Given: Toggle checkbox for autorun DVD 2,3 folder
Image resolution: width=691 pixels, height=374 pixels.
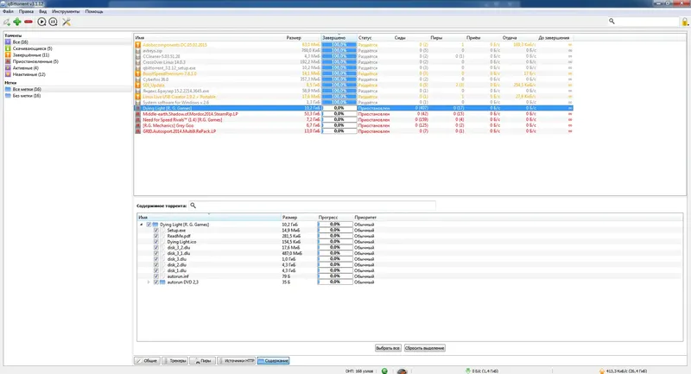Looking at the screenshot, I should point(156,282).
